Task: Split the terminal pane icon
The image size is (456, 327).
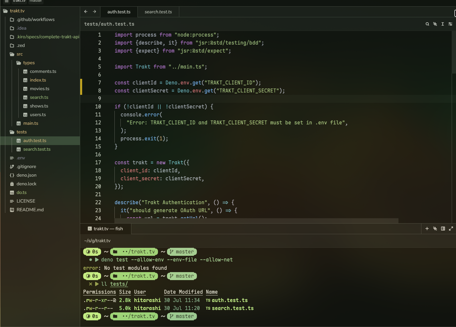Action: pyautogui.click(x=443, y=229)
